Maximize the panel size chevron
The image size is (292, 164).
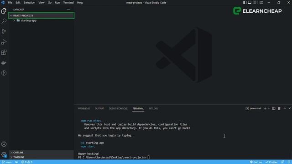(x=285, y=108)
